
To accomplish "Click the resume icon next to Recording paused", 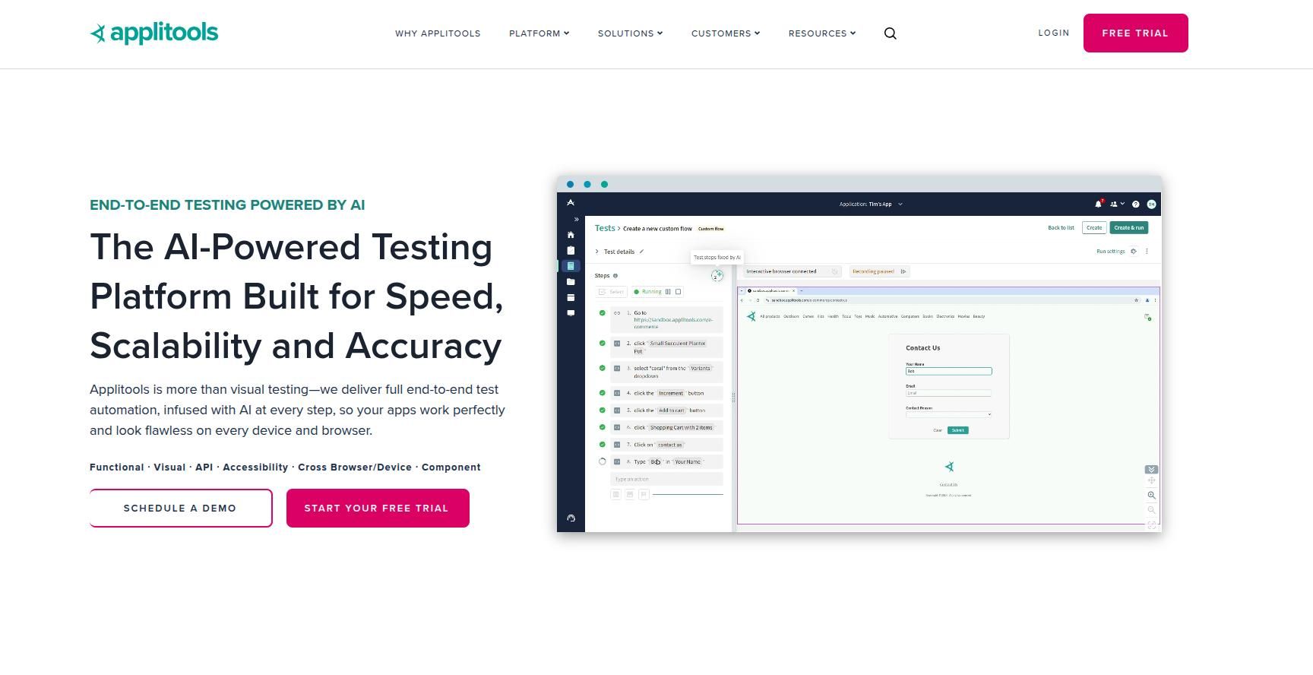I will click(903, 271).
